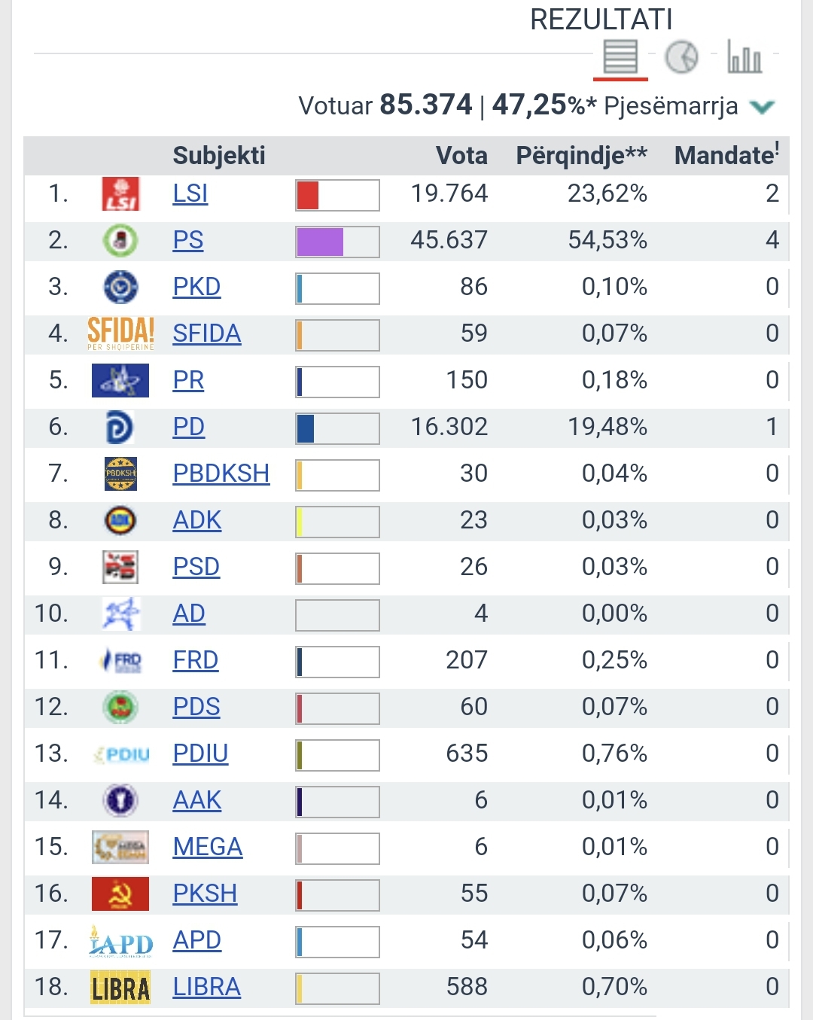This screenshot has height=1020, width=813.
Task: Open the MEGA party link
Action: [x=207, y=848]
